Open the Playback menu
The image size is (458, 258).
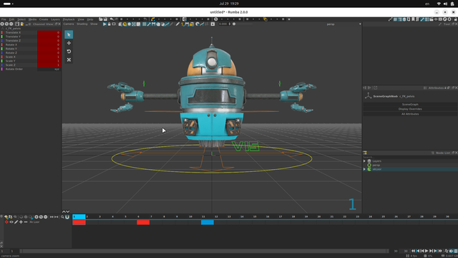pyautogui.click(x=69, y=19)
